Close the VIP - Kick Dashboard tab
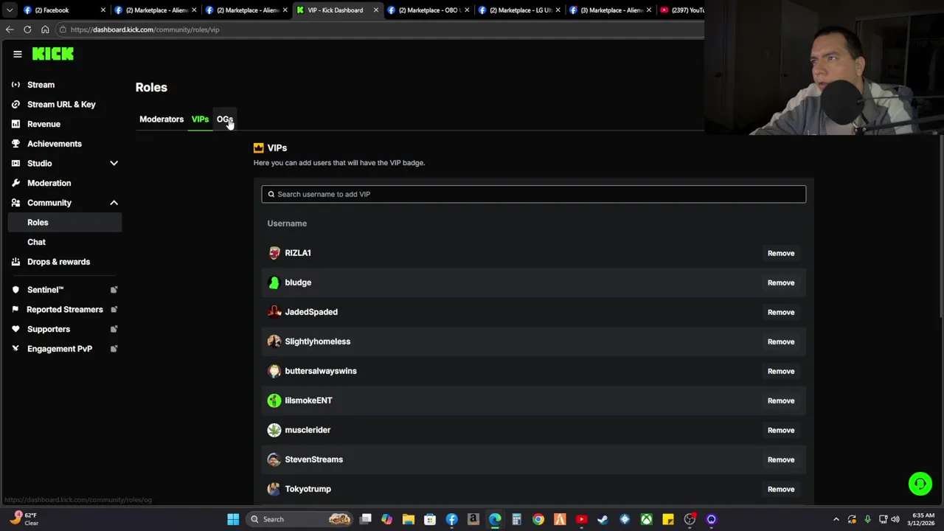 point(376,10)
